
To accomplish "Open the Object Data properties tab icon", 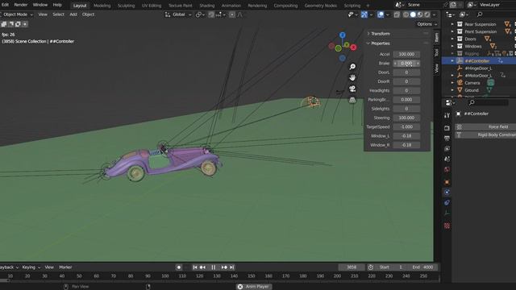I will pos(447,213).
